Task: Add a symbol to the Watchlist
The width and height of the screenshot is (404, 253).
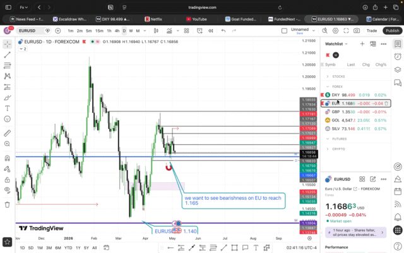Action: tap(362, 44)
